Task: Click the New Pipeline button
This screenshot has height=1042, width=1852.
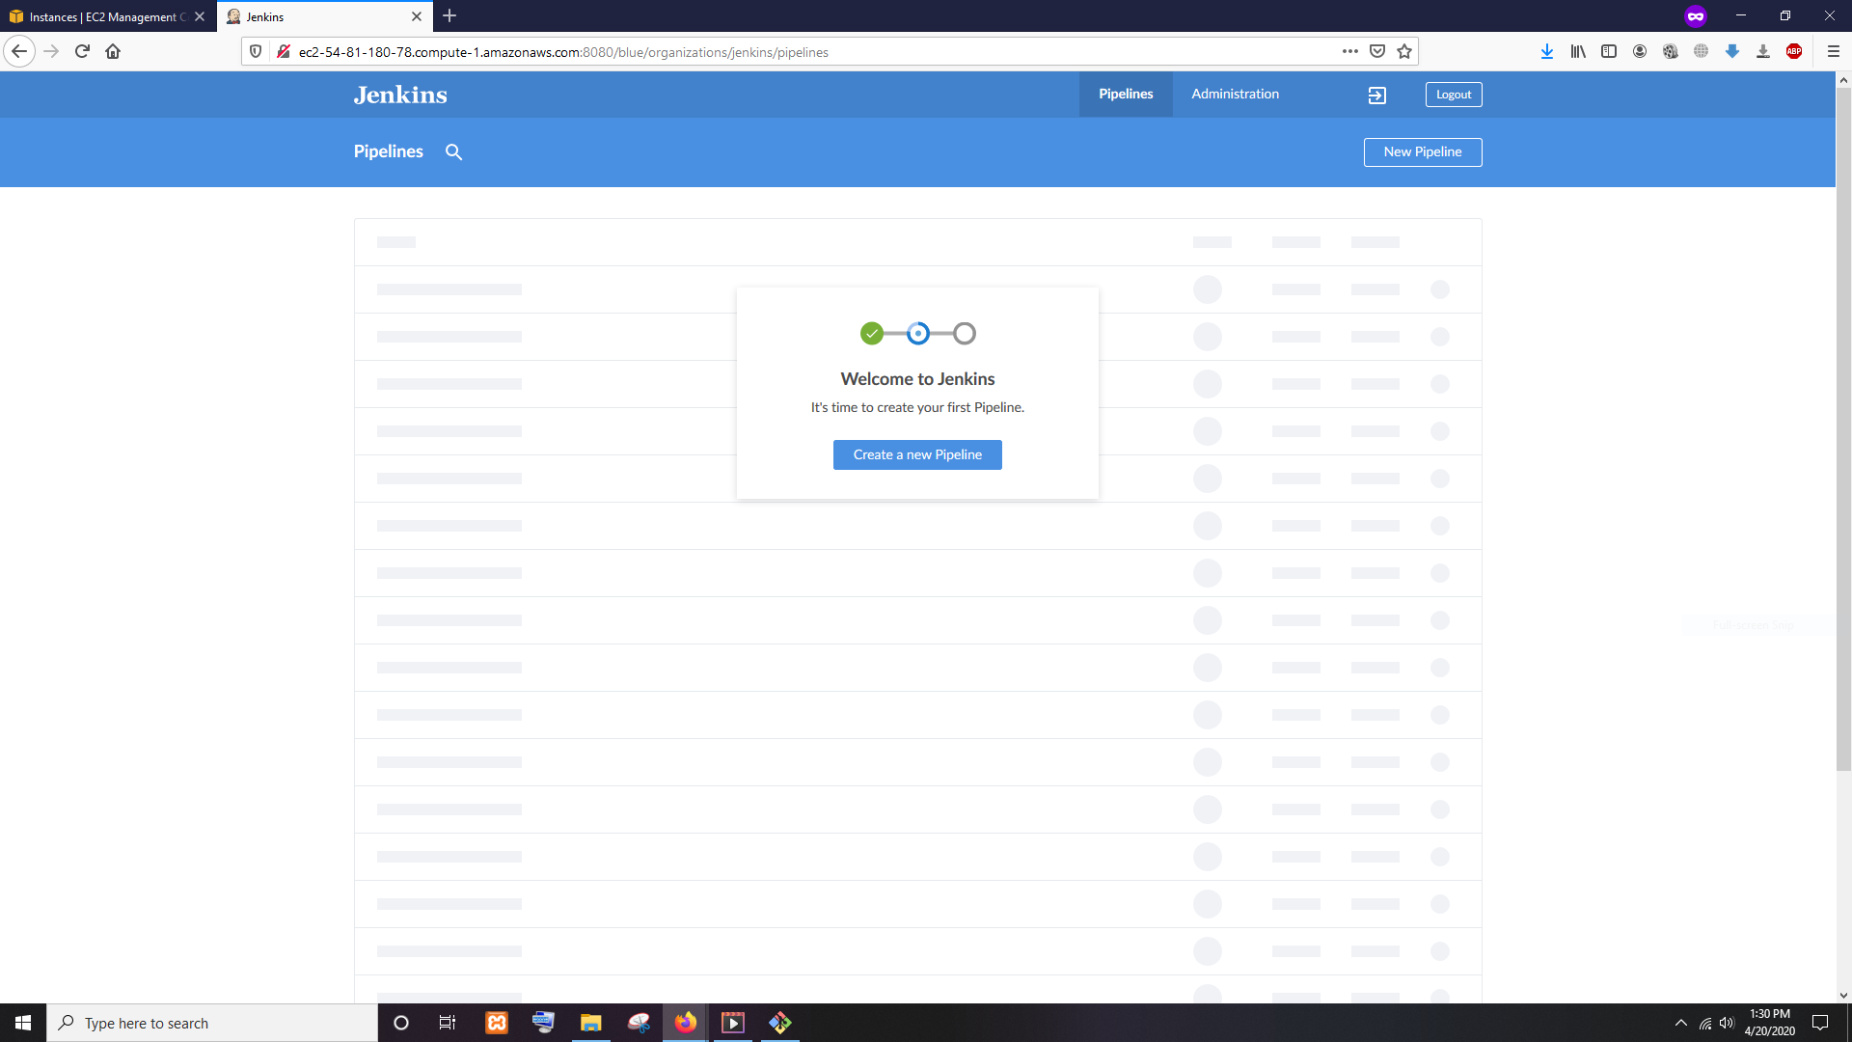Action: 1422,151
